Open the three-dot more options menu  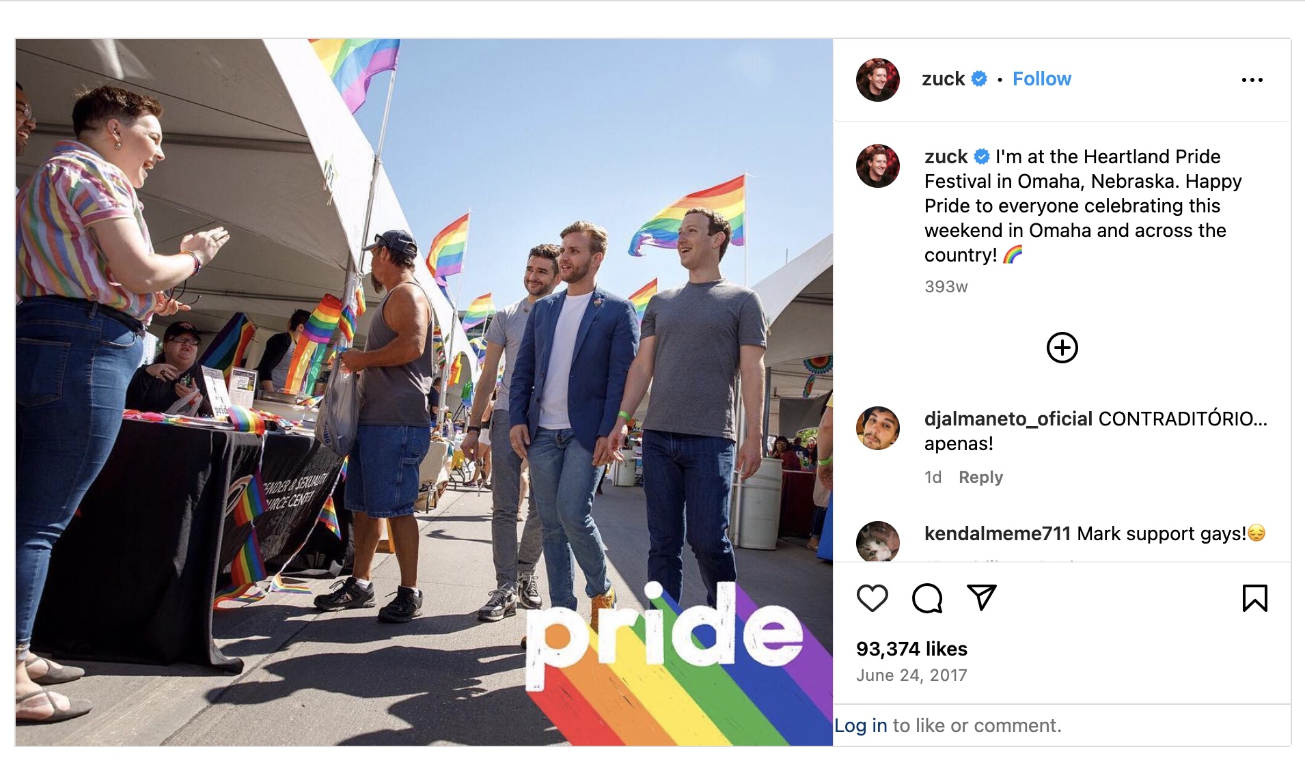coord(1252,80)
